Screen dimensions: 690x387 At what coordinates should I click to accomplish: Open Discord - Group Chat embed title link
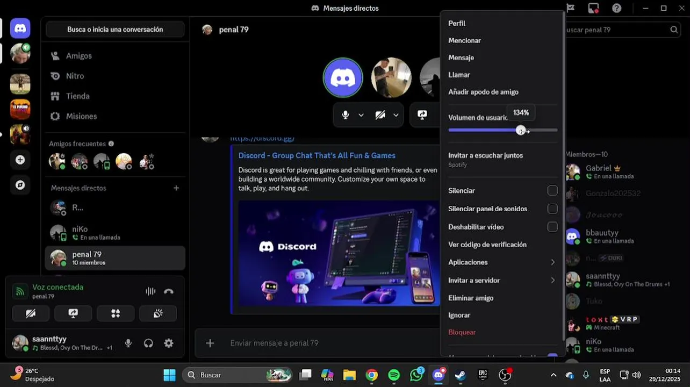coord(317,155)
